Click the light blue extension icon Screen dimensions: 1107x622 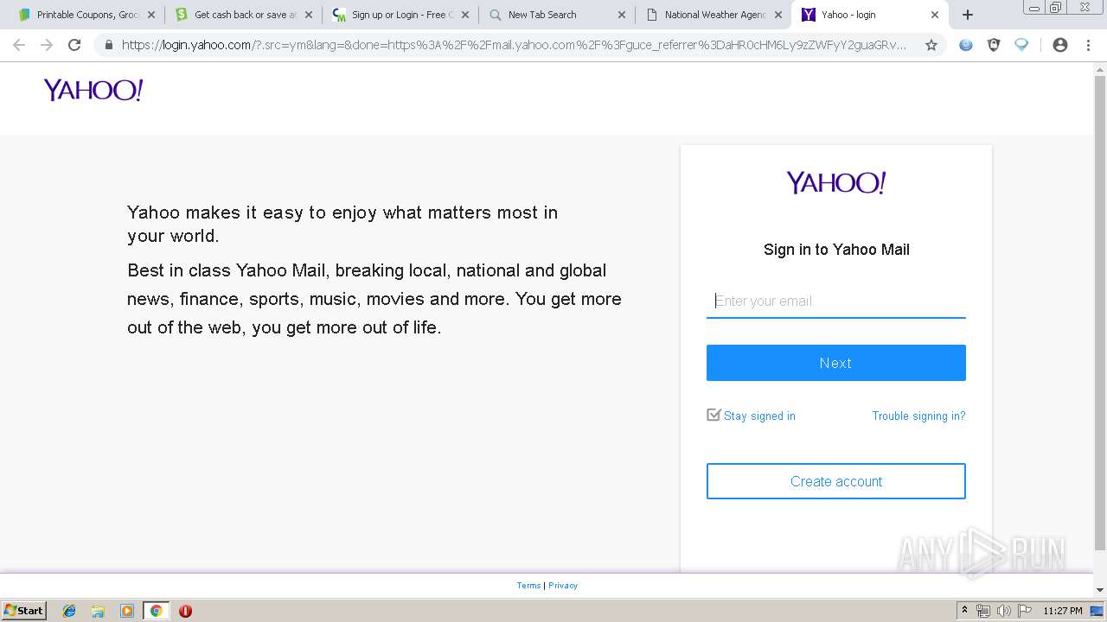pos(1021,45)
